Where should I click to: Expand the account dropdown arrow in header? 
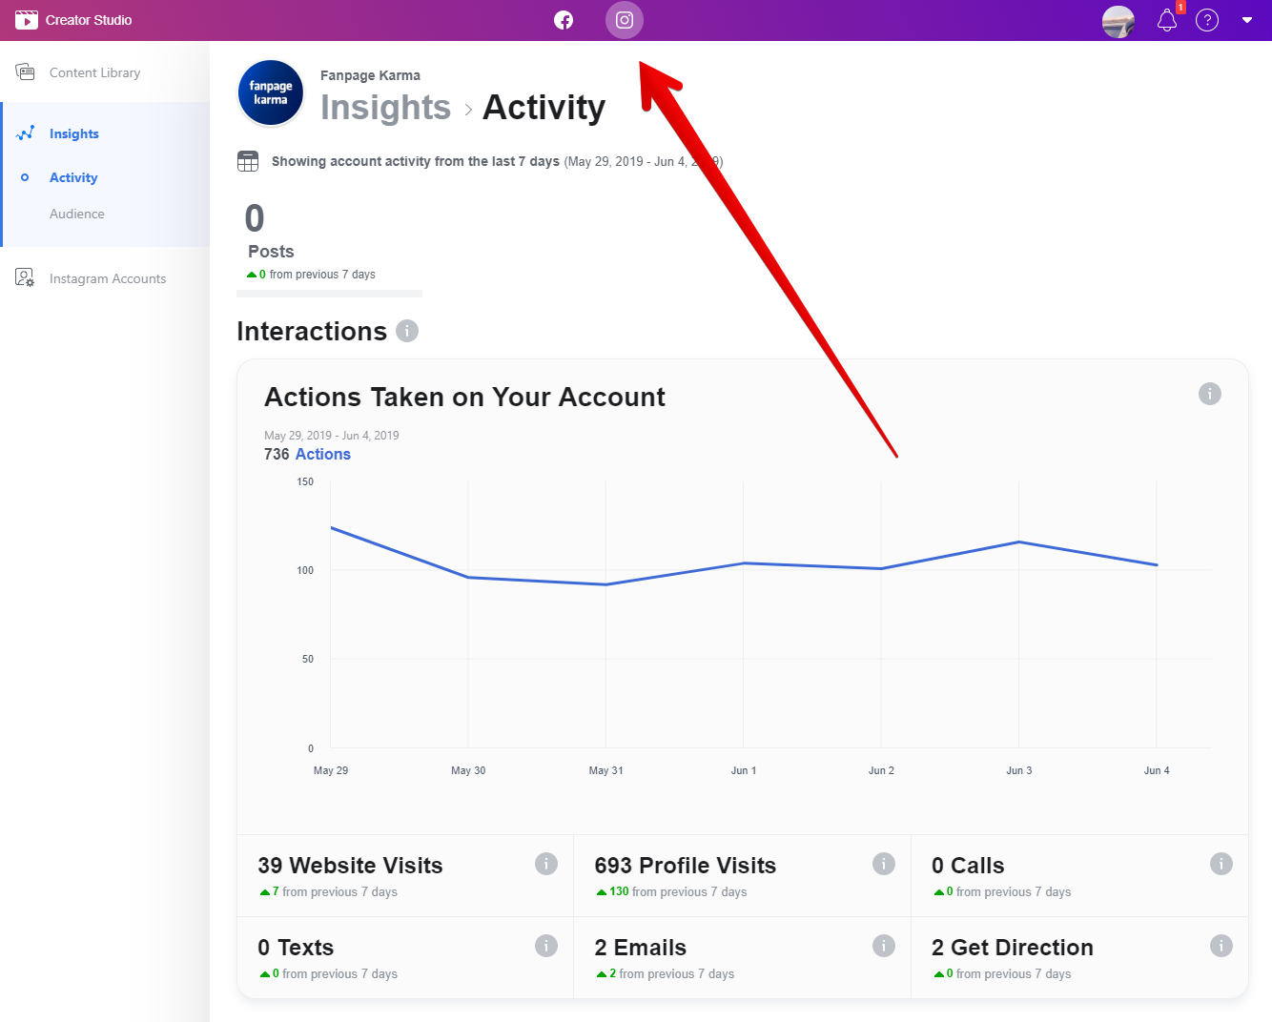tap(1247, 20)
